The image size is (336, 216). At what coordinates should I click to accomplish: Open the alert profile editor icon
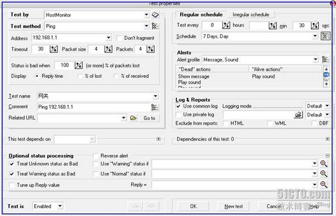coord(325,59)
